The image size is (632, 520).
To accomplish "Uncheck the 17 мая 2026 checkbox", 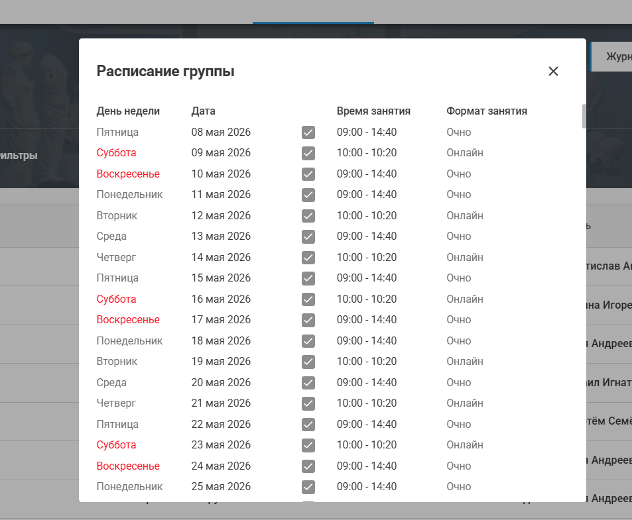I will tap(308, 320).
